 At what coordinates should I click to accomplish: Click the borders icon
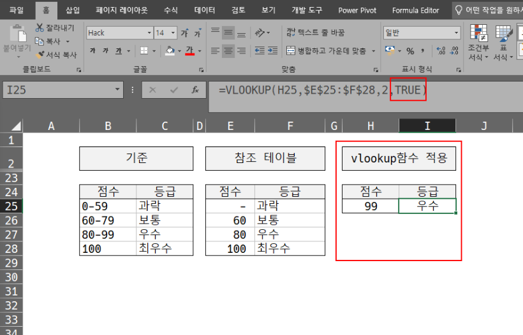pyautogui.click(x=144, y=50)
